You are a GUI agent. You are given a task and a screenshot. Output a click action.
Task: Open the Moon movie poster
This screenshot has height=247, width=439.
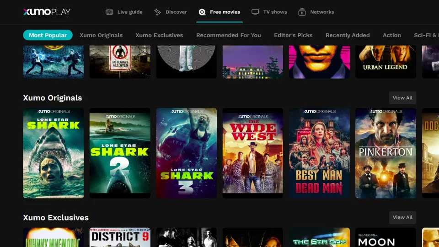pyautogui.click(x=385, y=237)
